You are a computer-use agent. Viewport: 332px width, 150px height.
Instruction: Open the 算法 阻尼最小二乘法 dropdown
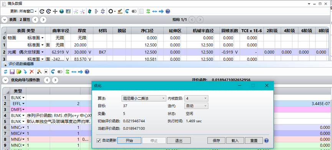coord(144,98)
